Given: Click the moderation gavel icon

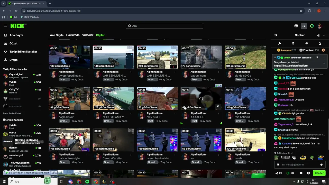Looking at the screenshot, I should click(x=280, y=43).
